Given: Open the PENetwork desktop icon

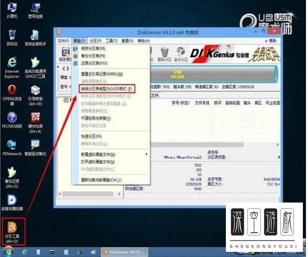Looking at the screenshot, I should pos(12,148).
